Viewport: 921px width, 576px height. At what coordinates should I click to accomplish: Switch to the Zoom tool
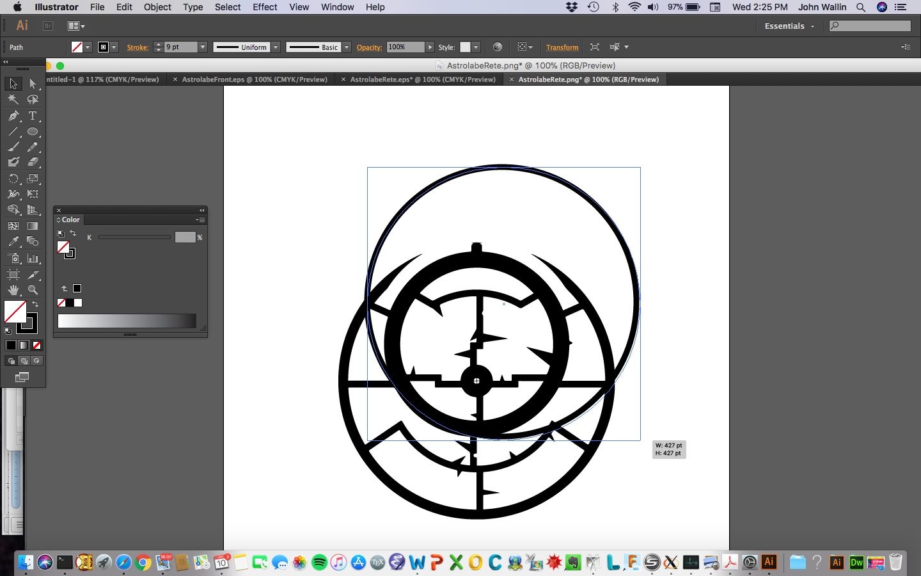pos(33,290)
